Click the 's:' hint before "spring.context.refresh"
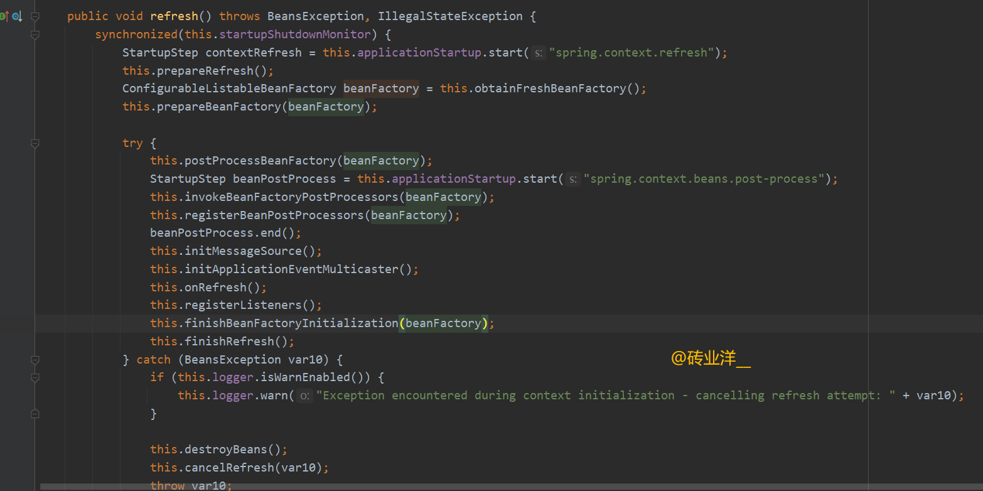 538,53
